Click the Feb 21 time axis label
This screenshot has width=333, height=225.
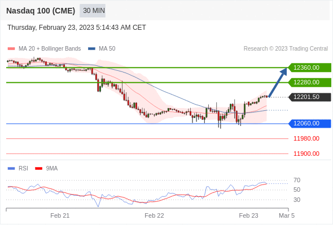[x=60, y=215]
